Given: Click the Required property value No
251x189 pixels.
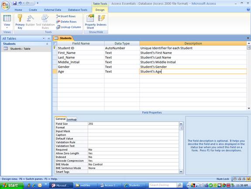Looking at the screenshot, I should (133, 150).
